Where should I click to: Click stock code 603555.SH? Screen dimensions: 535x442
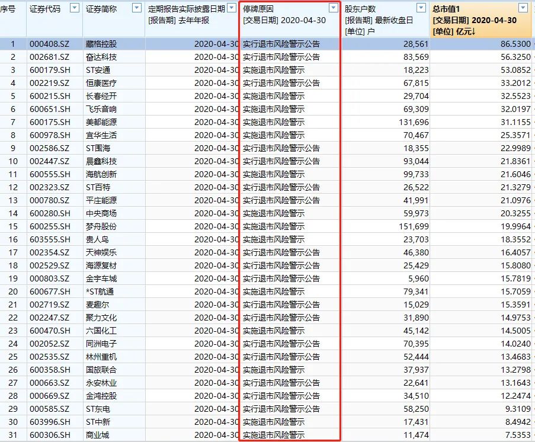50,239
